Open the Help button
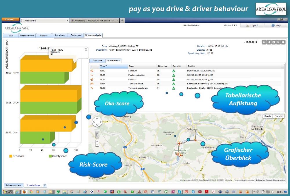 tap(276, 25)
